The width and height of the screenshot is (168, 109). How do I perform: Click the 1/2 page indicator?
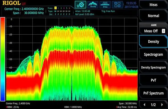pyautogui.click(x=153, y=105)
